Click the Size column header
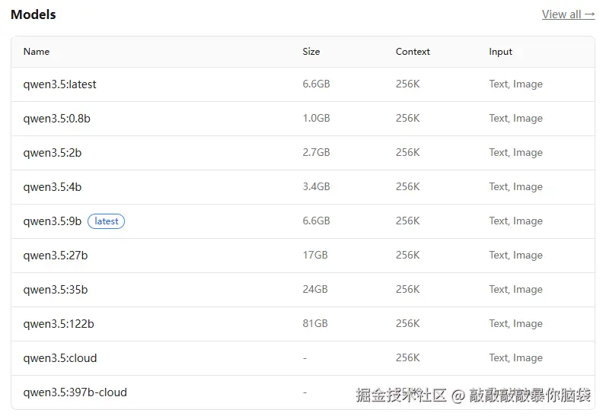The height and width of the screenshot is (416, 603). 311,52
